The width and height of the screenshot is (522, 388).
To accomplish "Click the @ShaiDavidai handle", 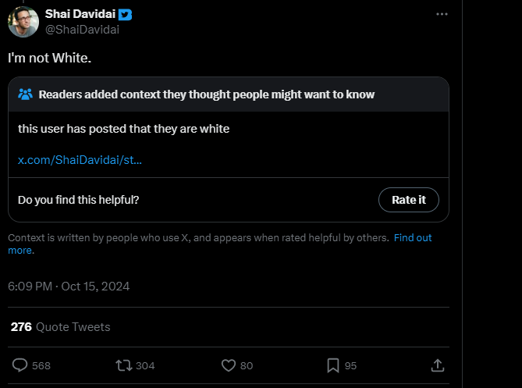I will (x=82, y=30).
